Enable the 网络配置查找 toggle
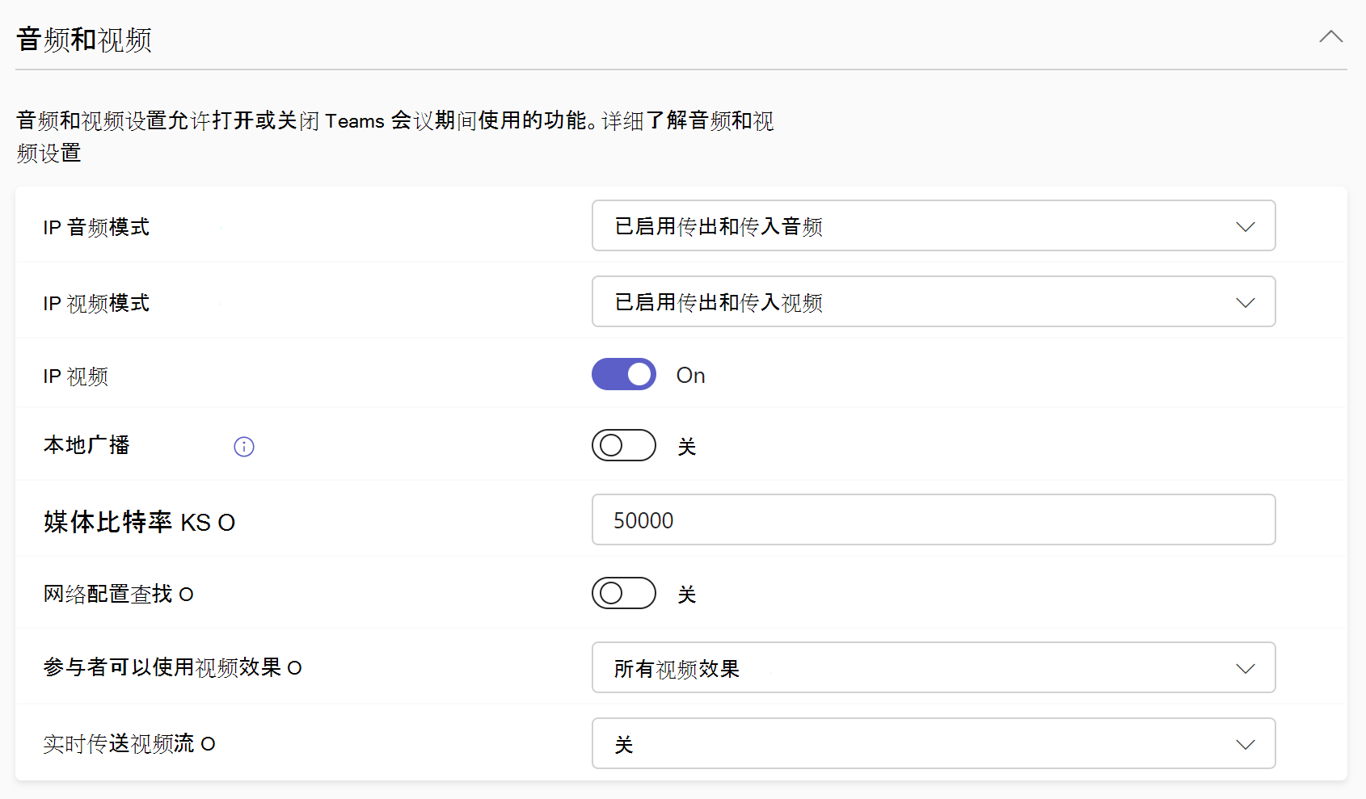The width and height of the screenshot is (1366, 799). click(624, 593)
